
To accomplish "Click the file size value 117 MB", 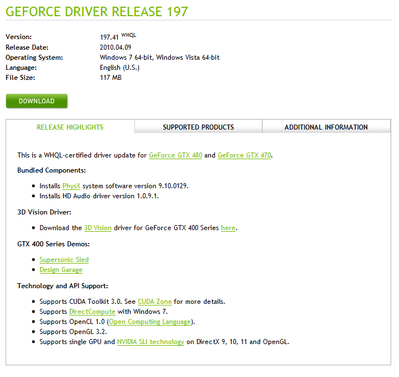I will [110, 78].
